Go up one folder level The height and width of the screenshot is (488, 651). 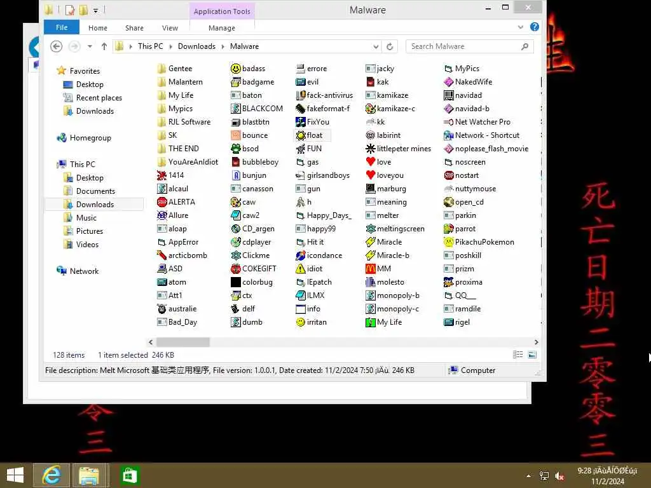click(x=104, y=46)
